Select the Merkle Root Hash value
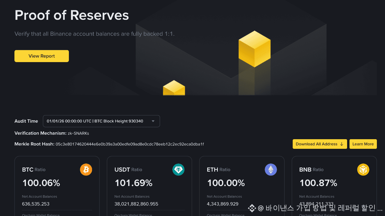This screenshot has height=216, width=385. (x=129, y=144)
